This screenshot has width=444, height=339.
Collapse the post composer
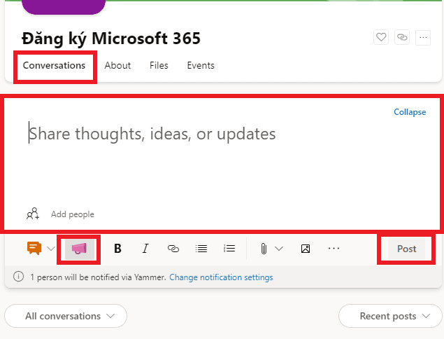click(410, 112)
